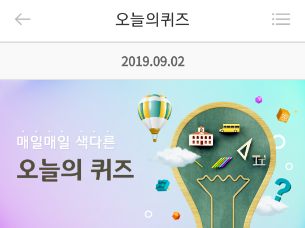Click the purple gem shape
The width and height of the screenshot is (305, 228).
click(259, 100)
